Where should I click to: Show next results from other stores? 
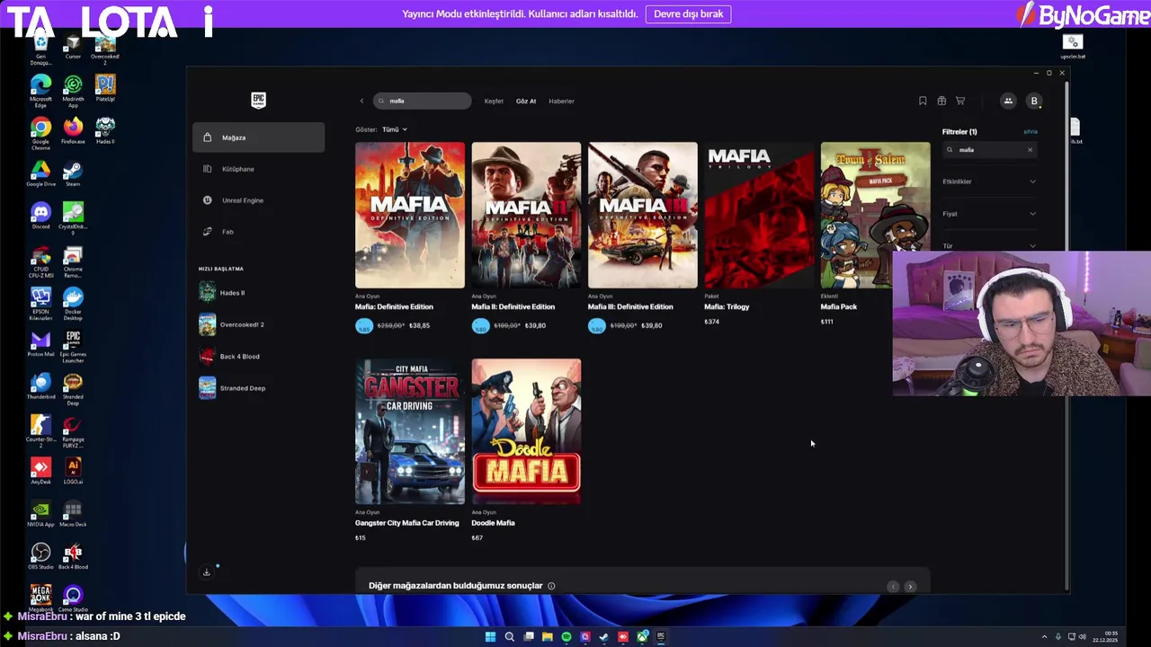(x=910, y=587)
